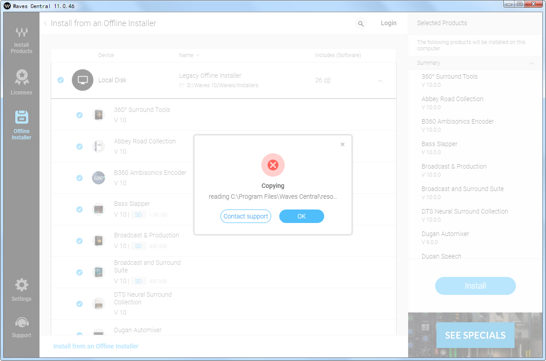The width and height of the screenshot is (546, 361).
Task: Click the SD tag on Broadcast & Production
Action: (138, 246)
